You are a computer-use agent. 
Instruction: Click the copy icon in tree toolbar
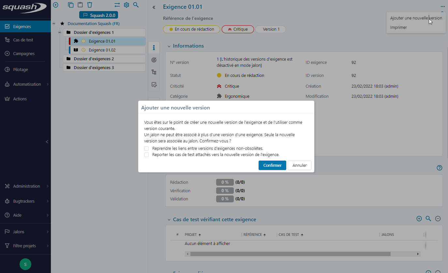click(71, 5)
